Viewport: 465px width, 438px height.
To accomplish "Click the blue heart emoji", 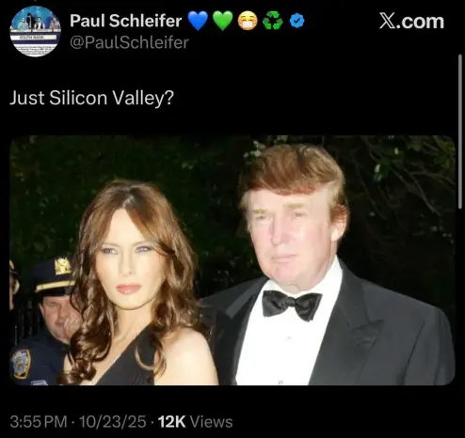I will click(198, 21).
